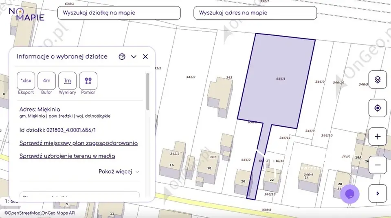Collapse the parcel information panel
391x218 pixels.
(x=134, y=57)
